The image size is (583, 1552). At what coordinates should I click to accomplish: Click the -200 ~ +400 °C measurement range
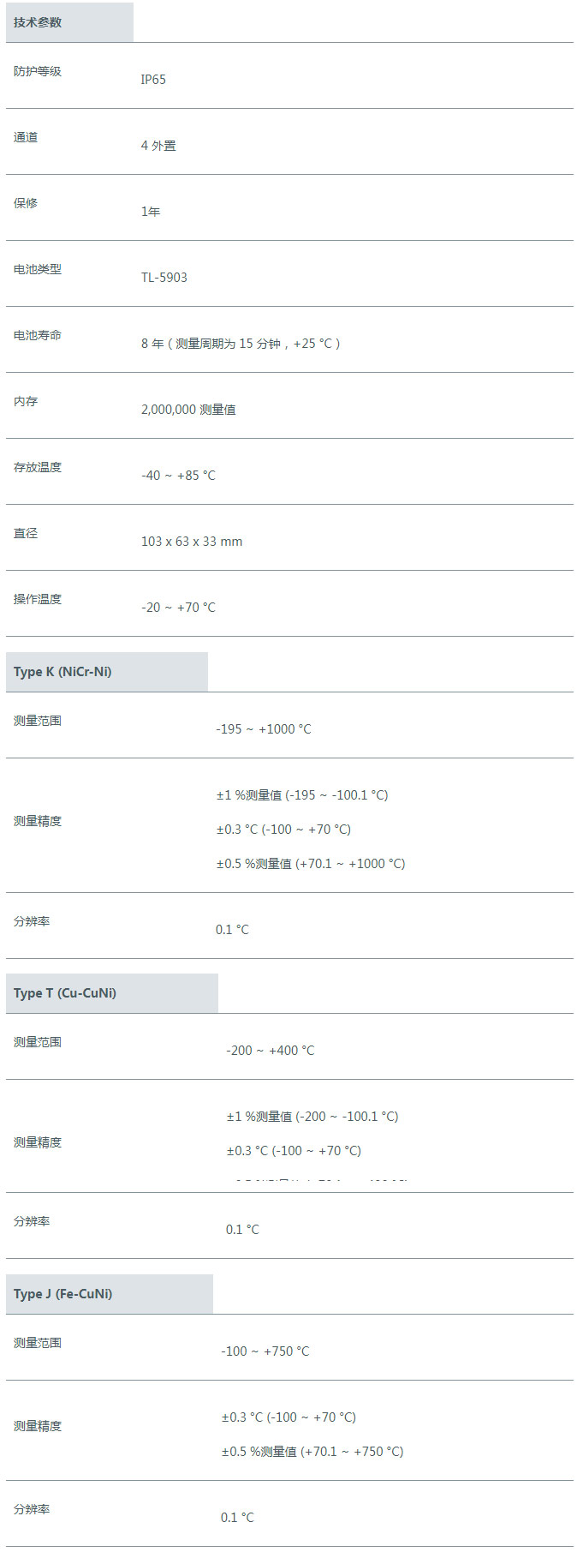pos(271,1051)
